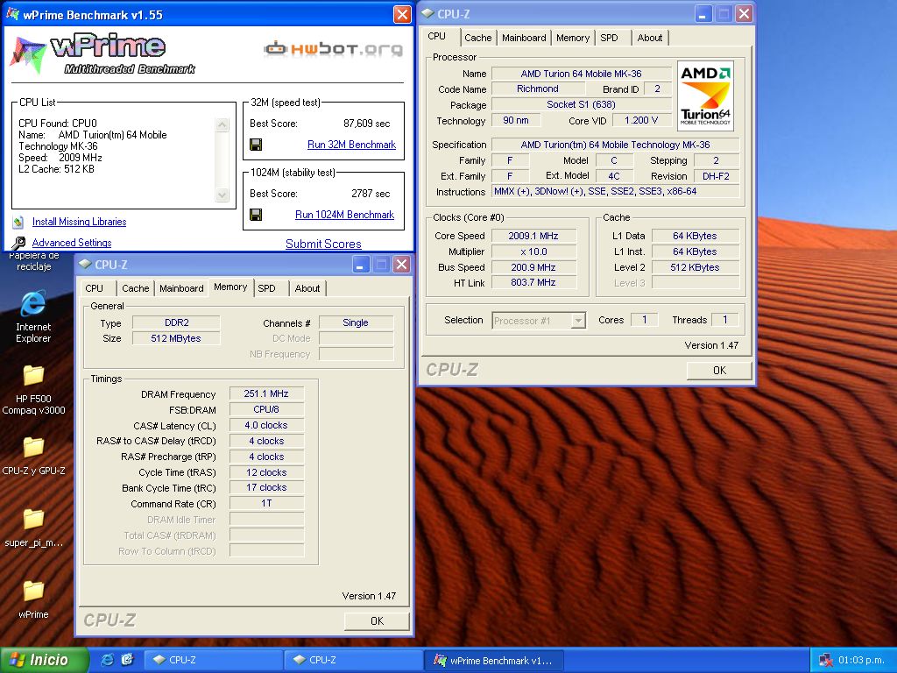Open About tab in CPU window

tap(650, 38)
